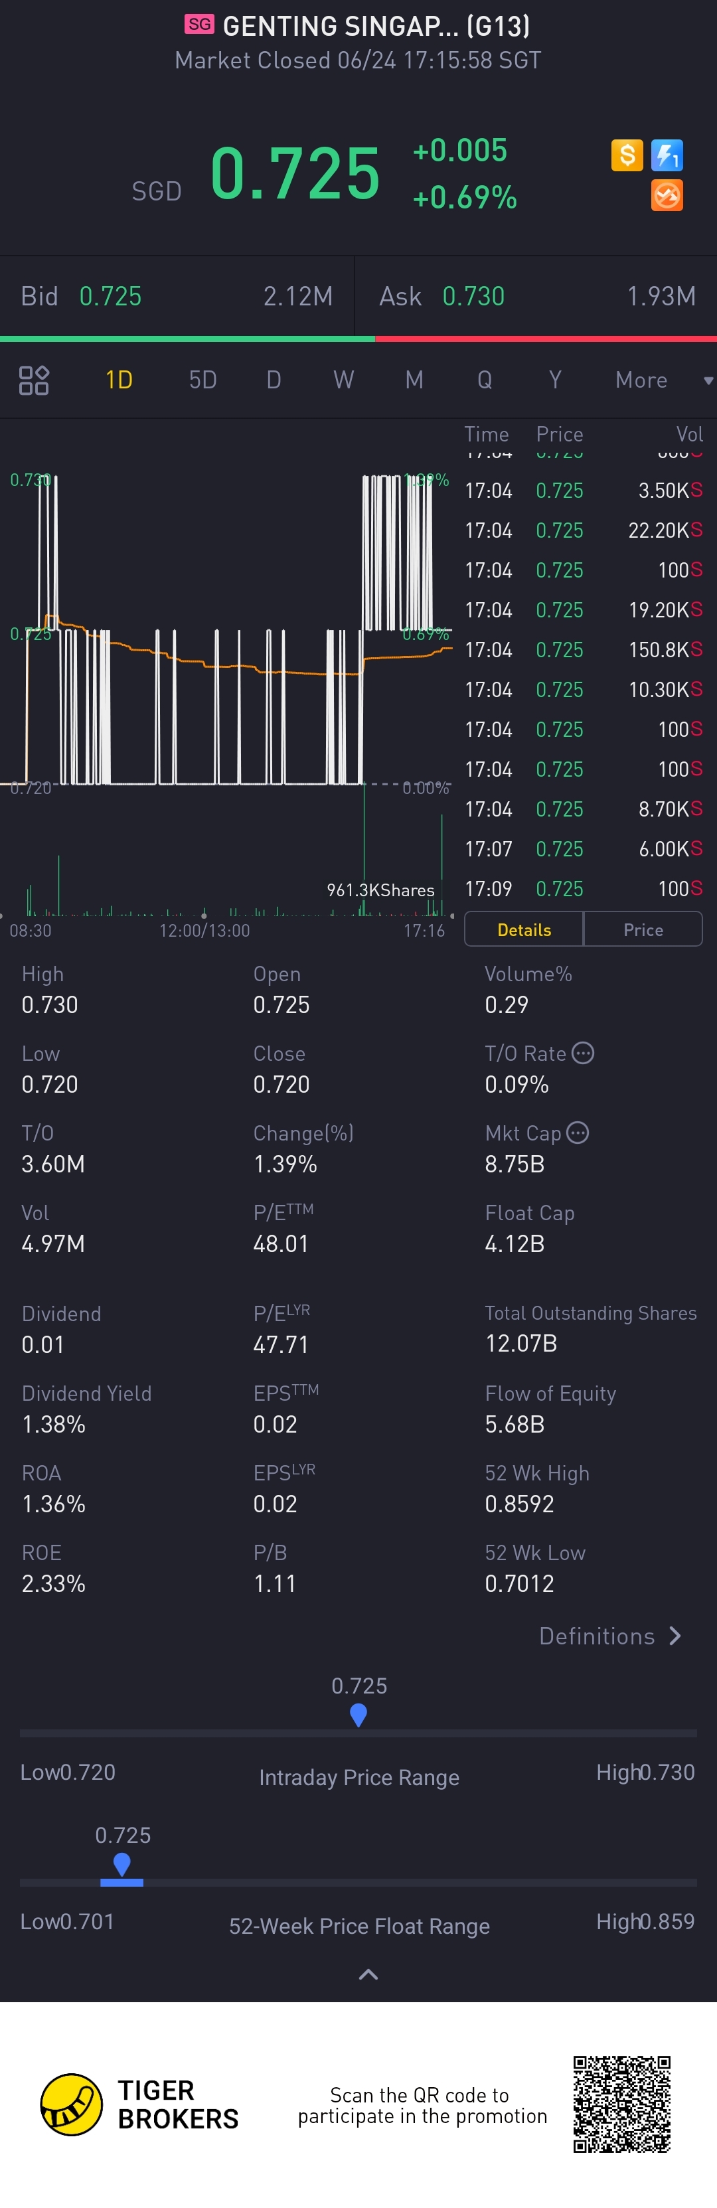This screenshot has width=717, height=2208.
Task: Switch chart to weekly W view
Action: click(343, 380)
